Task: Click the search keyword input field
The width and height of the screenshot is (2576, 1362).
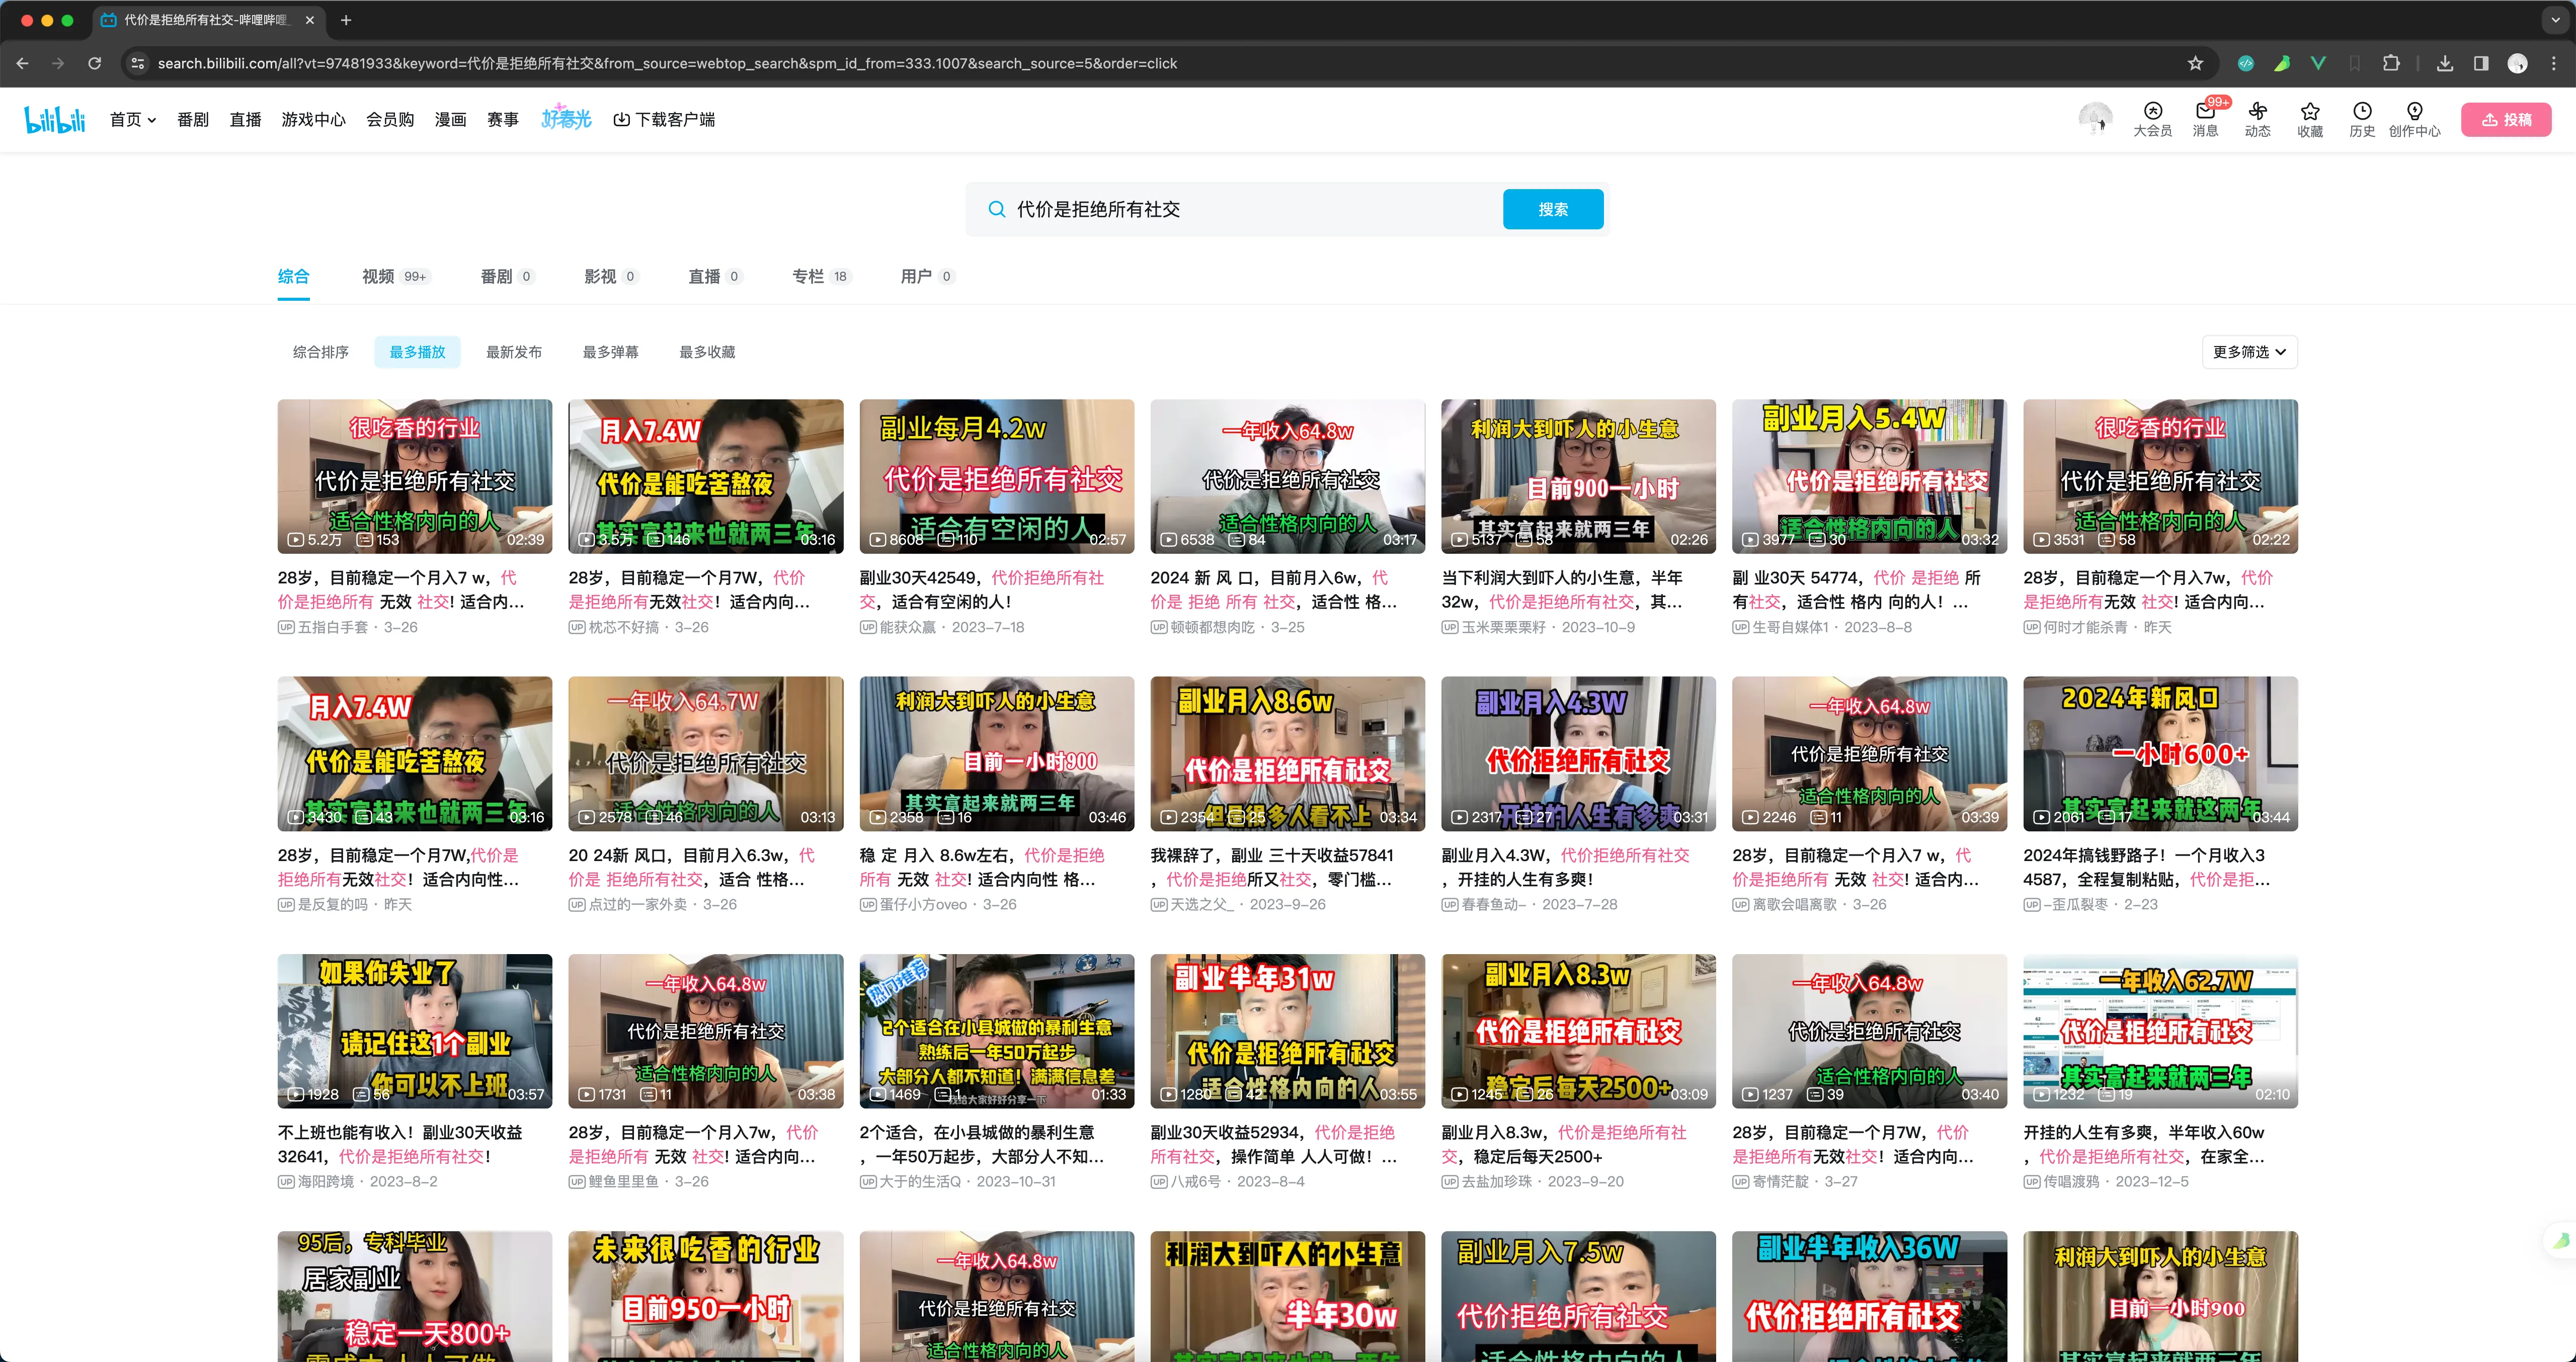Action: tap(1250, 209)
